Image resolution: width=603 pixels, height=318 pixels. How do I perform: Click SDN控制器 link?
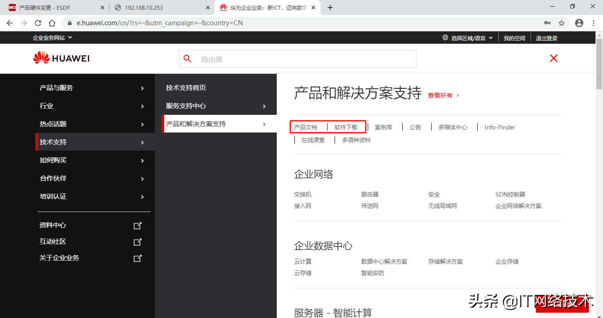(x=510, y=194)
